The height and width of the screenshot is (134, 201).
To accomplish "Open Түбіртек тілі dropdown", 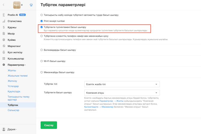I will coord(122,84).
